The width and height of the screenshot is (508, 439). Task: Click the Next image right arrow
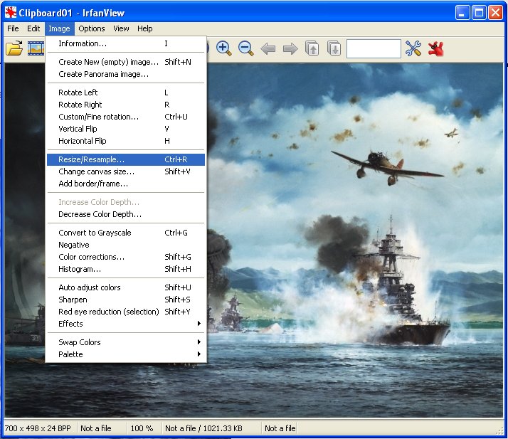(290, 49)
